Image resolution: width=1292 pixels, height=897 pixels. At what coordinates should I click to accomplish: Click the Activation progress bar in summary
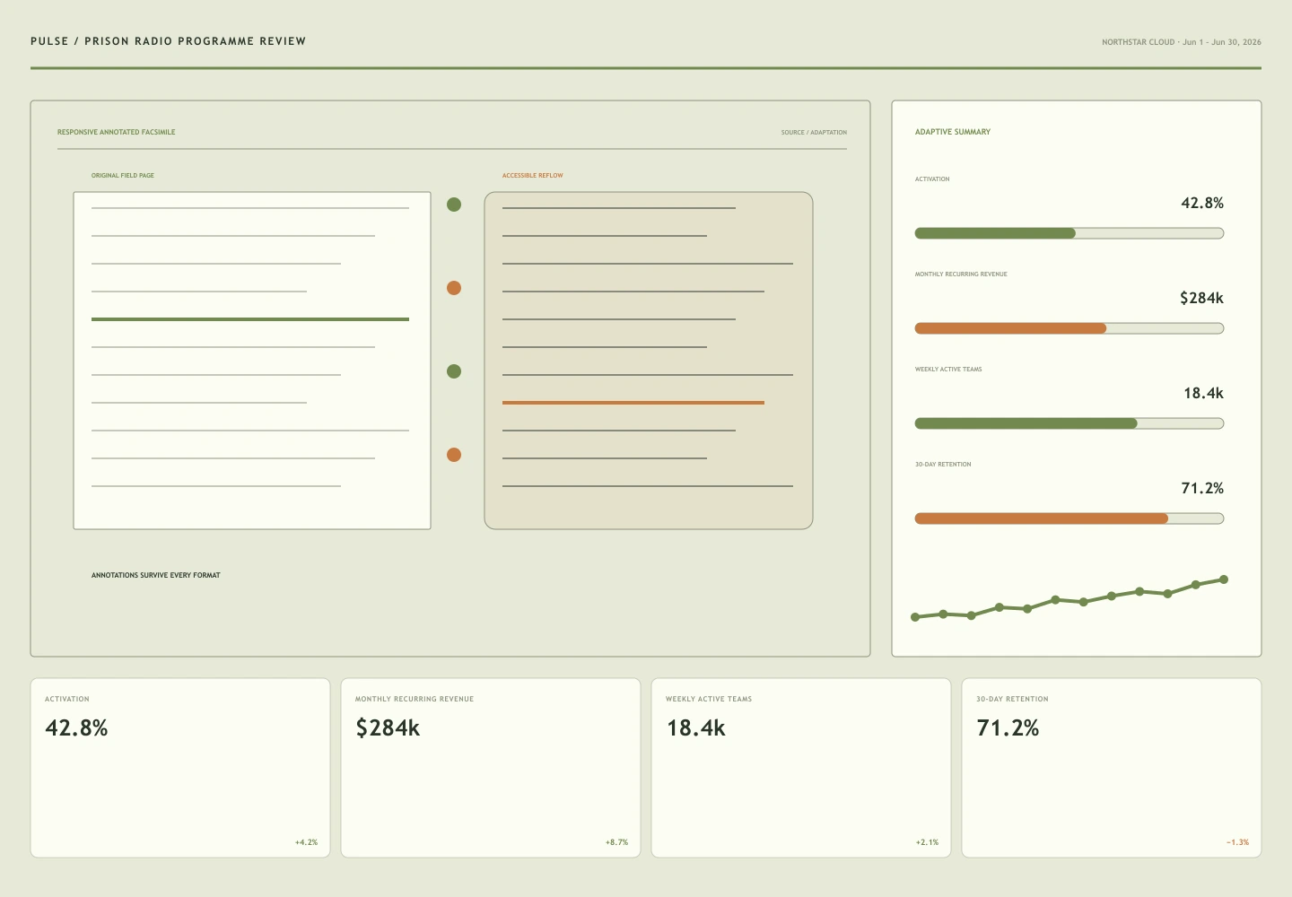1069,233
